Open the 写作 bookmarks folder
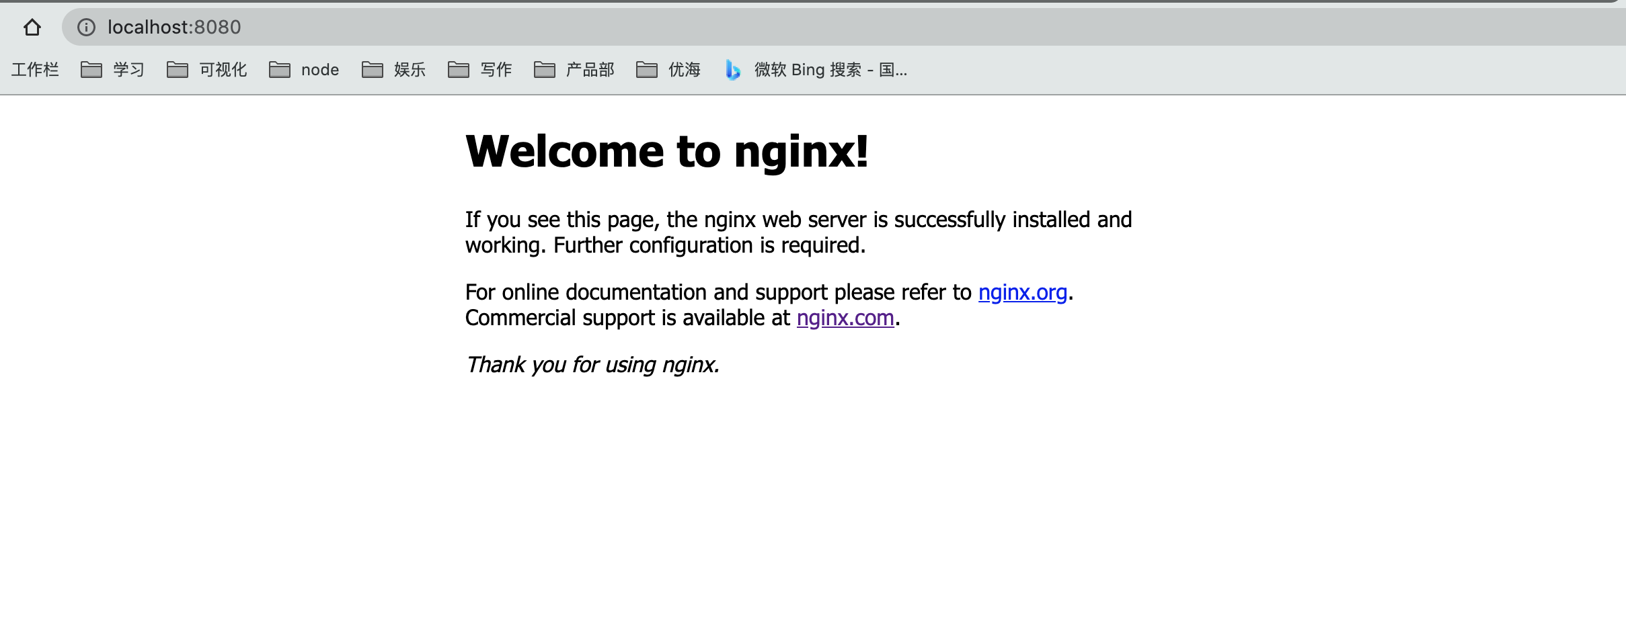 coord(479,70)
